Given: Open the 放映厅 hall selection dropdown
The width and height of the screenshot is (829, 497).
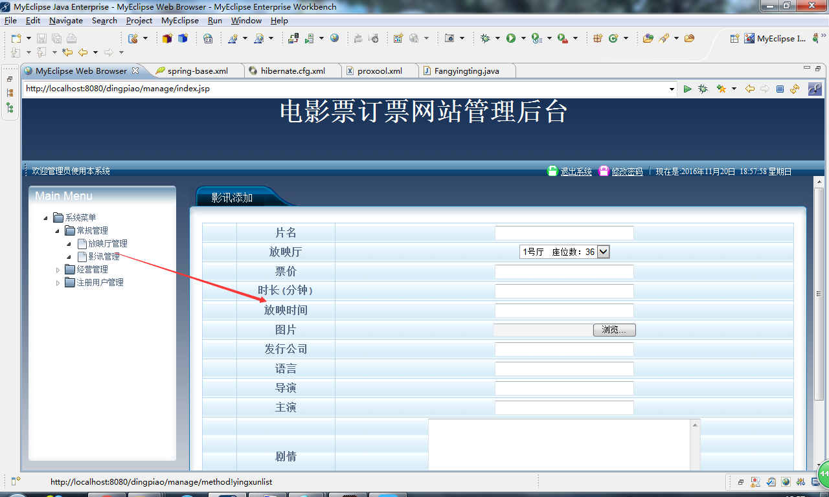Looking at the screenshot, I should (x=603, y=252).
